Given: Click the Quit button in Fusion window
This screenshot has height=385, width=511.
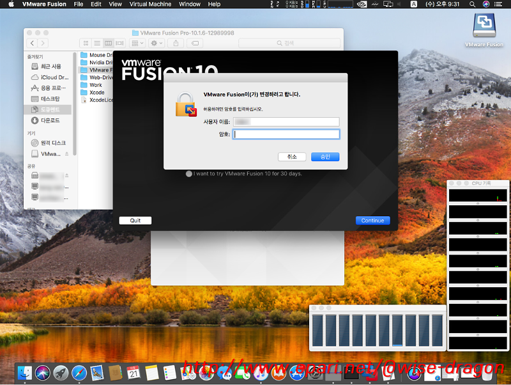Looking at the screenshot, I should tap(135, 221).
